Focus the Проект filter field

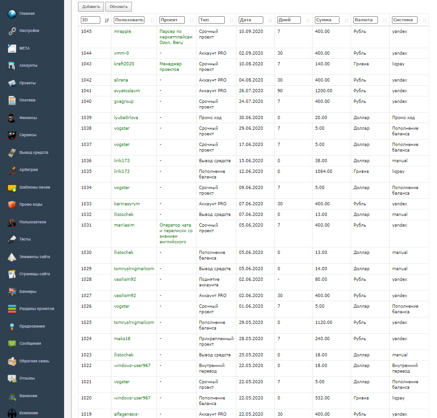pyautogui.click(x=172, y=20)
